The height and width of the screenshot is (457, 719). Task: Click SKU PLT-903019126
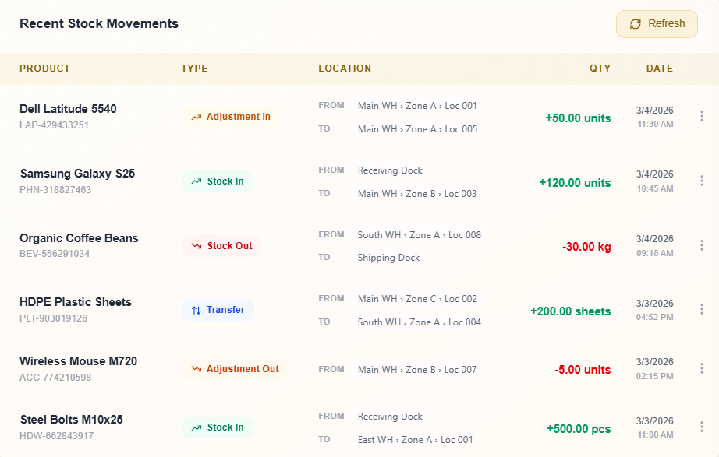click(53, 318)
